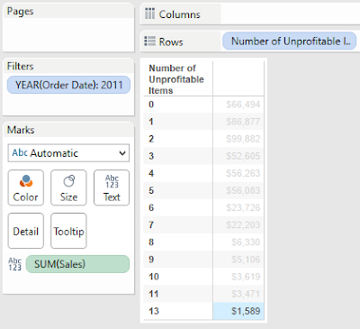Click the row label 0
Viewport: 360px width, 329px height.
pyautogui.click(x=151, y=105)
